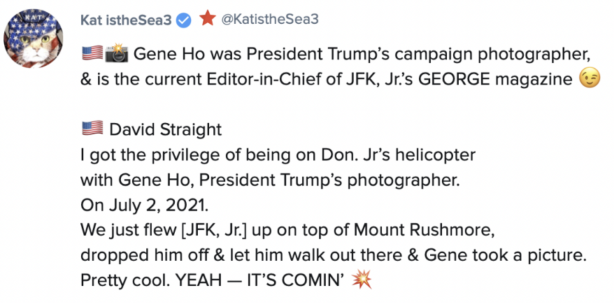Screen dimensions: 614x303
Task: Click the red star icon beside name
Action: pos(208,19)
